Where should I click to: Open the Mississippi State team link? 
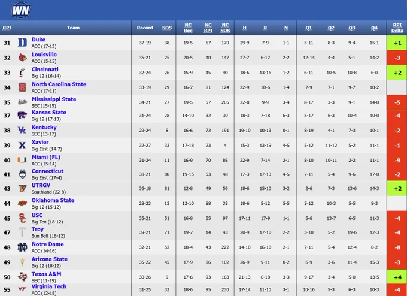[x=54, y=99]
